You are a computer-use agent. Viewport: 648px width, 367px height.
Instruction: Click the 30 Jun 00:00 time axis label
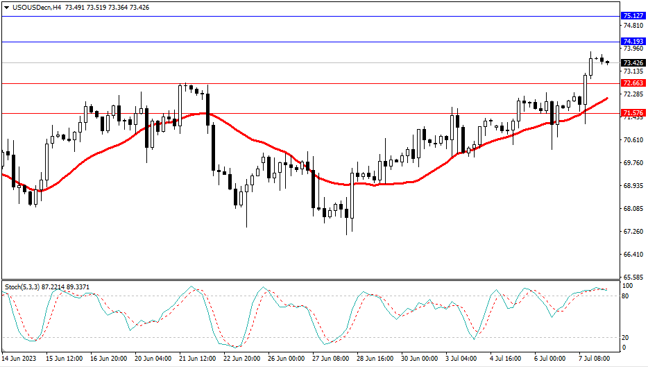418,359
